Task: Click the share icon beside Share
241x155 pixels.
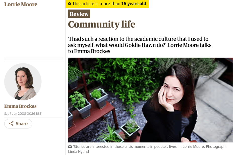Action: [x=11, y=124]
